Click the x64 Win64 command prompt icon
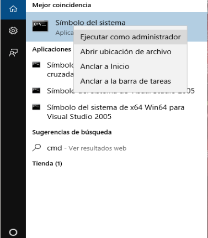This screenshot has width=208, height=238. (36, 107)
